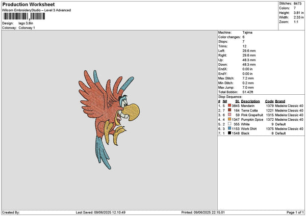Click the 'Printed: 09/06/2025 22.15.01' footer text

click(203, 212)
